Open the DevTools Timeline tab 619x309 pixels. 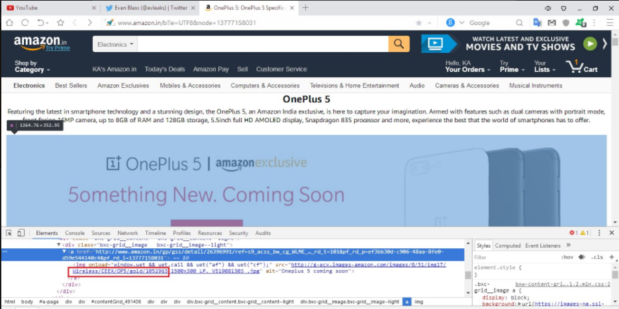[156, 232]
